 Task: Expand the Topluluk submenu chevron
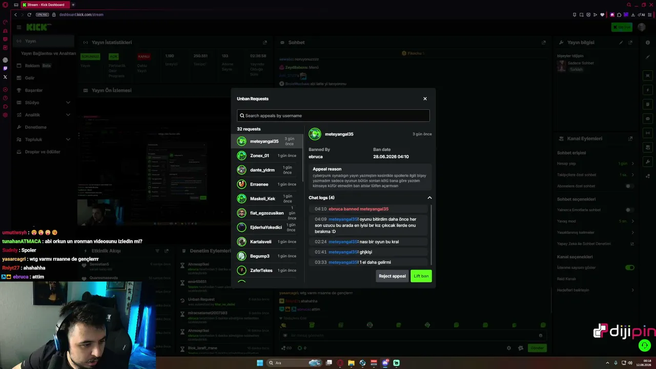[68, 139]
